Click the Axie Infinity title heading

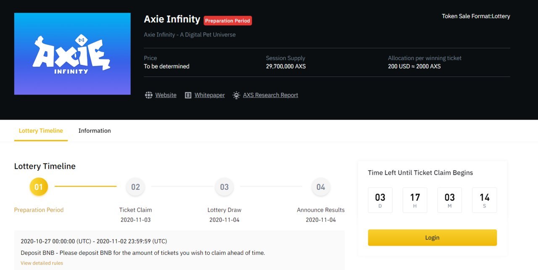point(172,19)
